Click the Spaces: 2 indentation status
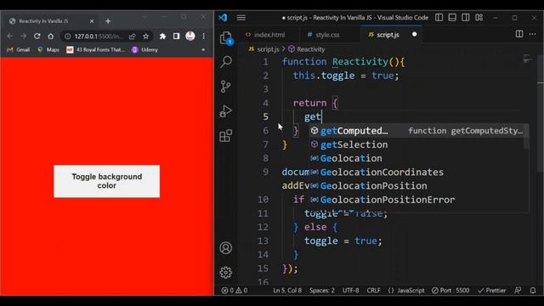 [322, 291]
